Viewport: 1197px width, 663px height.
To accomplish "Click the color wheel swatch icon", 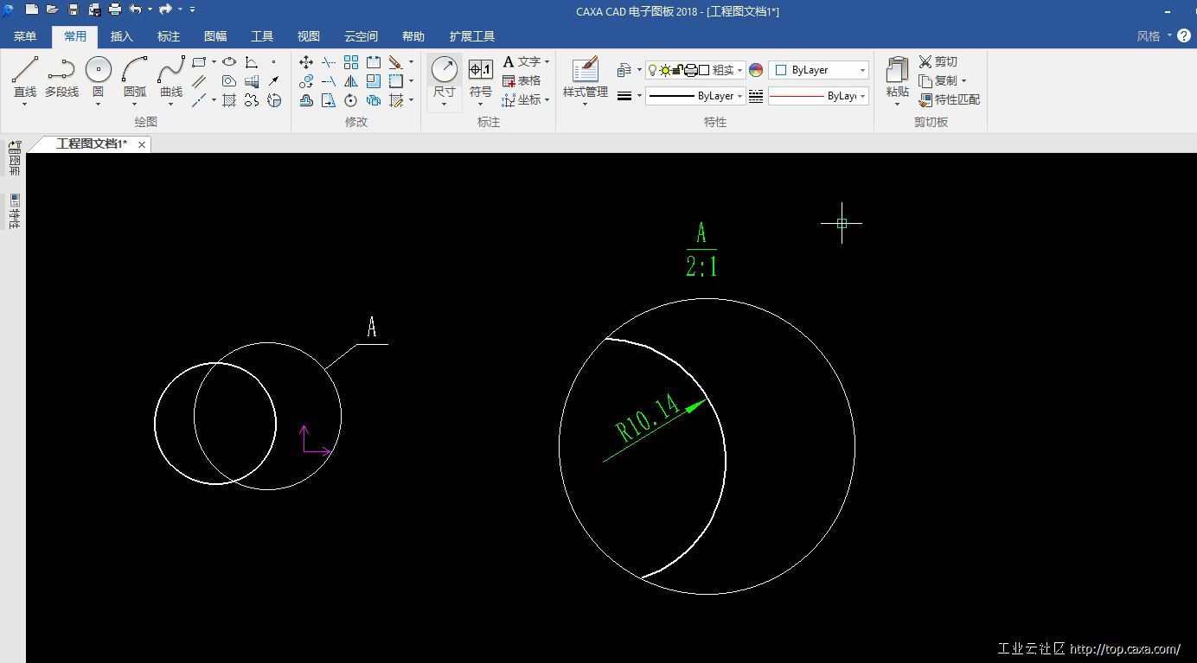I will (756, 70).
